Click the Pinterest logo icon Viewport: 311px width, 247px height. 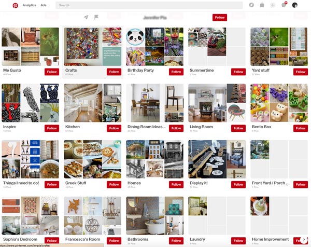15,5
